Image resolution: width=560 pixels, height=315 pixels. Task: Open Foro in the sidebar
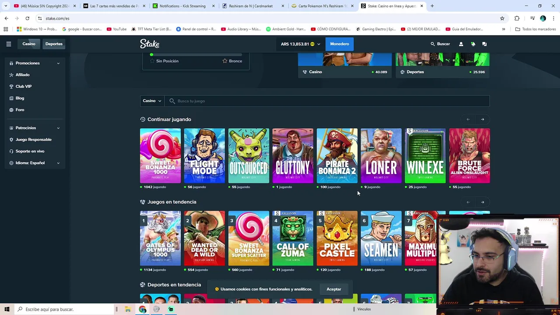20,110
